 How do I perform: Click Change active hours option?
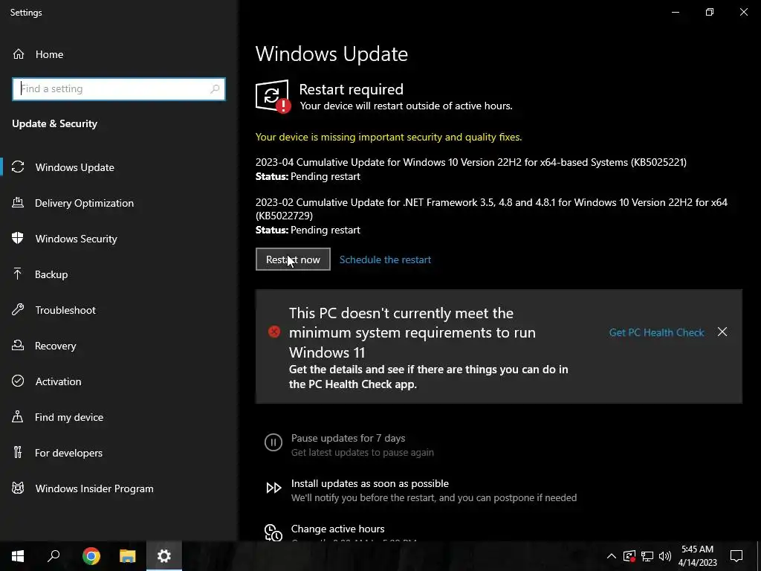pyautogui.click(x=338, y=529)
